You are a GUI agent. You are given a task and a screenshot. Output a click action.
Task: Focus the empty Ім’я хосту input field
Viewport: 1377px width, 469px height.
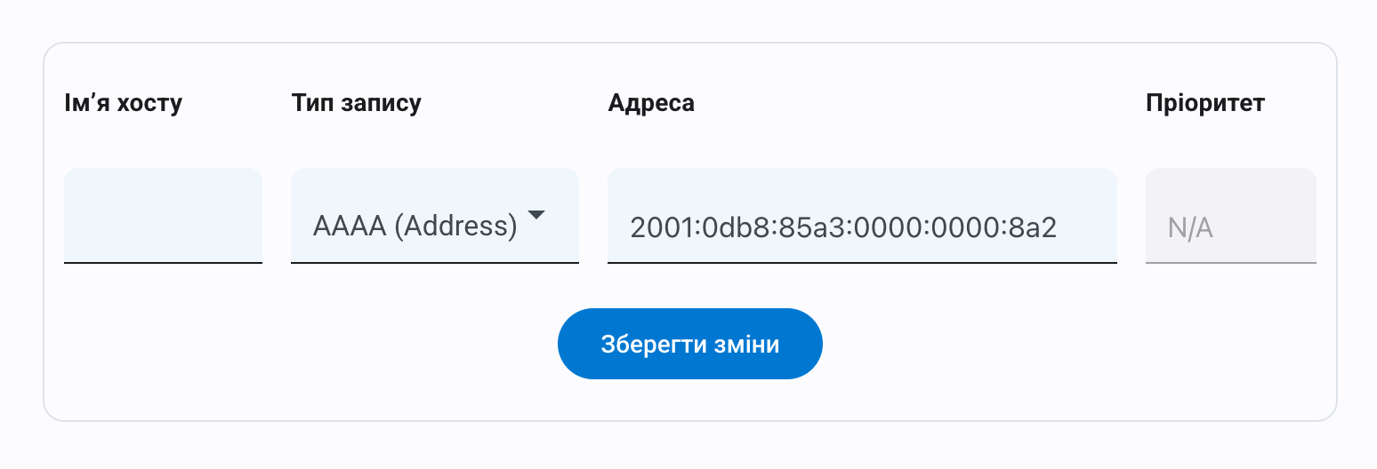tap(163, 216)
